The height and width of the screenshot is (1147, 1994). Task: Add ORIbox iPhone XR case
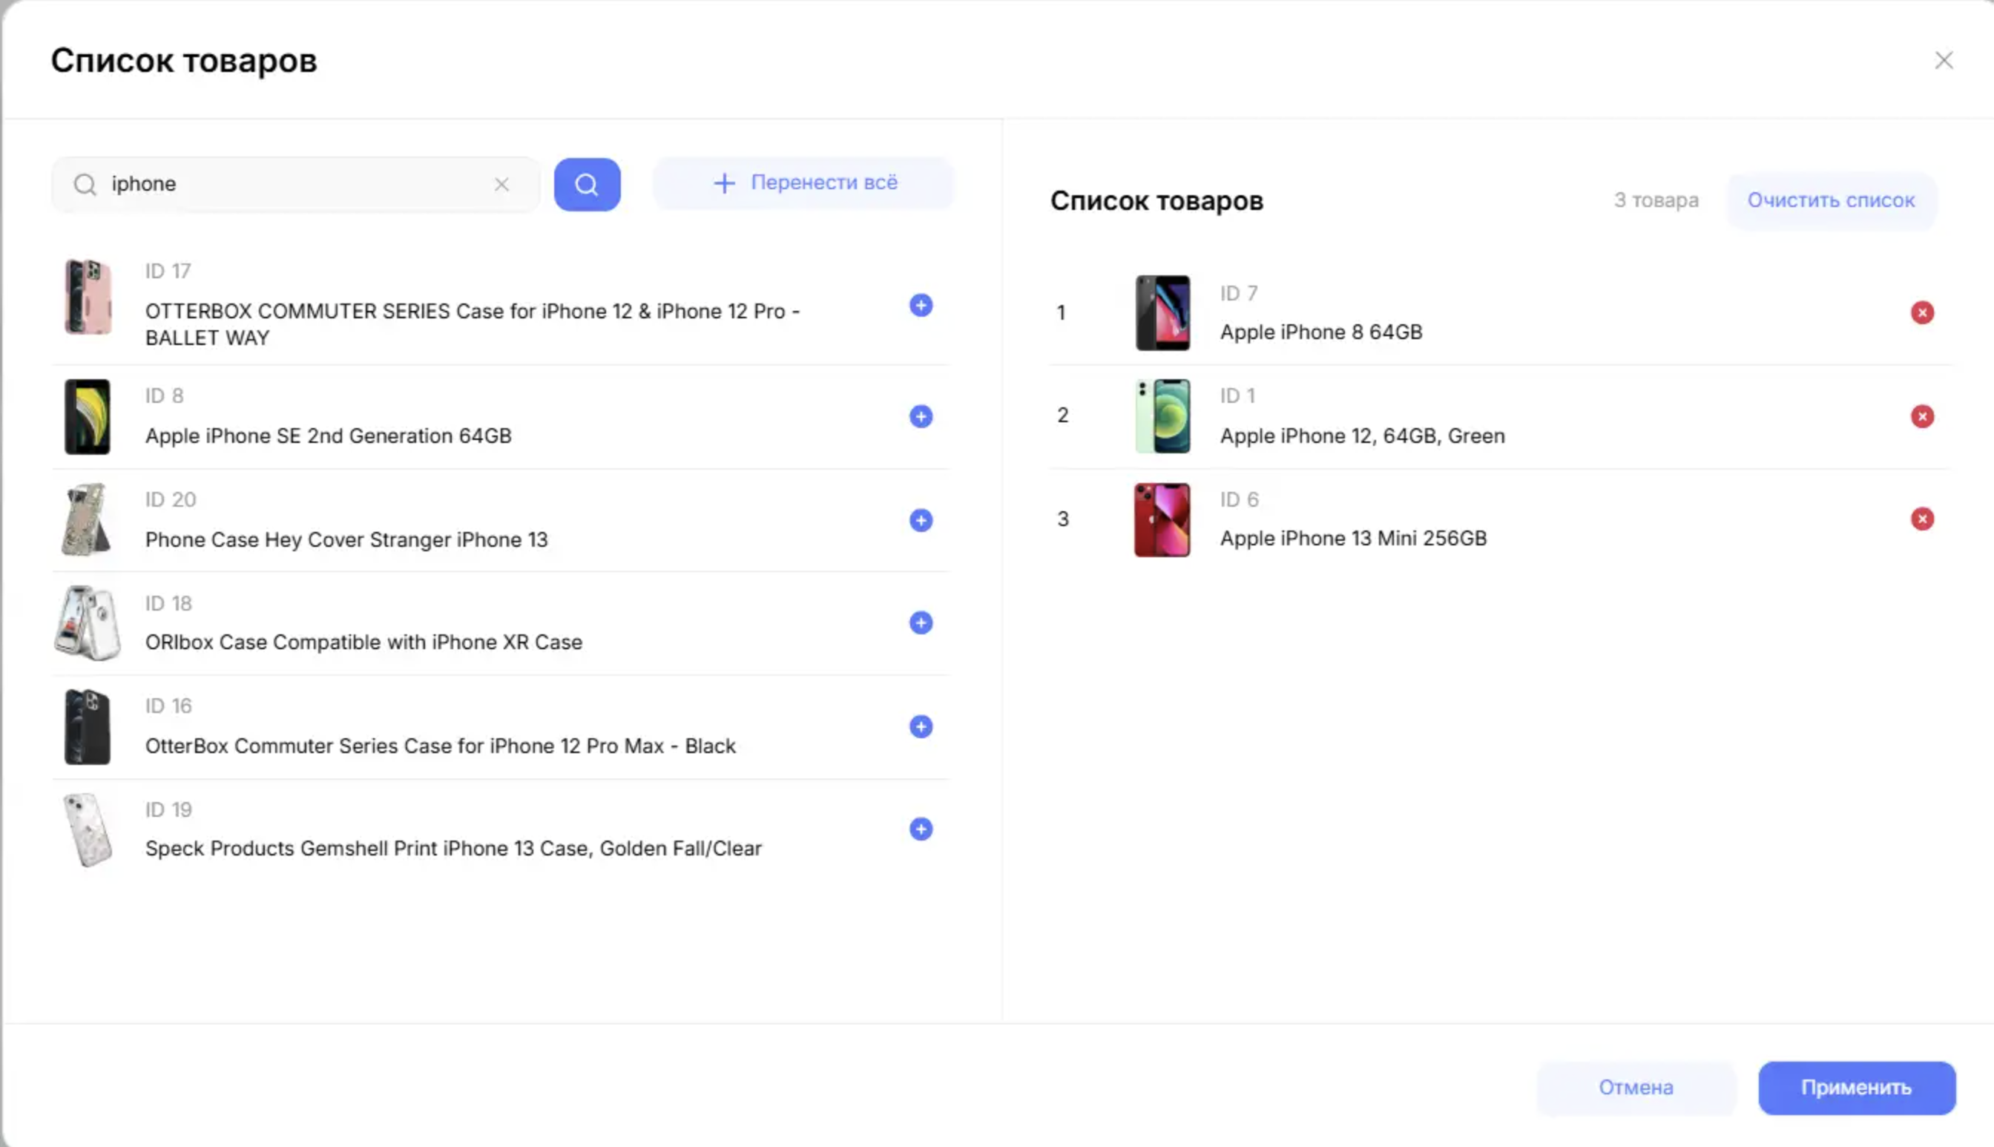click(921, 623)
